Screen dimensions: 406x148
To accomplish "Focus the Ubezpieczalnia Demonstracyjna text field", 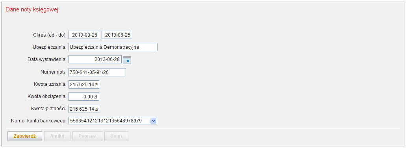I will tap(113, 47).
